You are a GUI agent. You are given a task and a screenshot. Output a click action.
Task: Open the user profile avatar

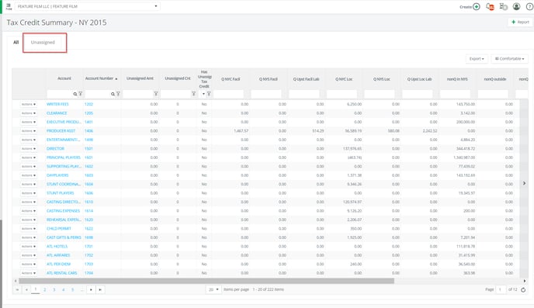(x=517, y=6)
